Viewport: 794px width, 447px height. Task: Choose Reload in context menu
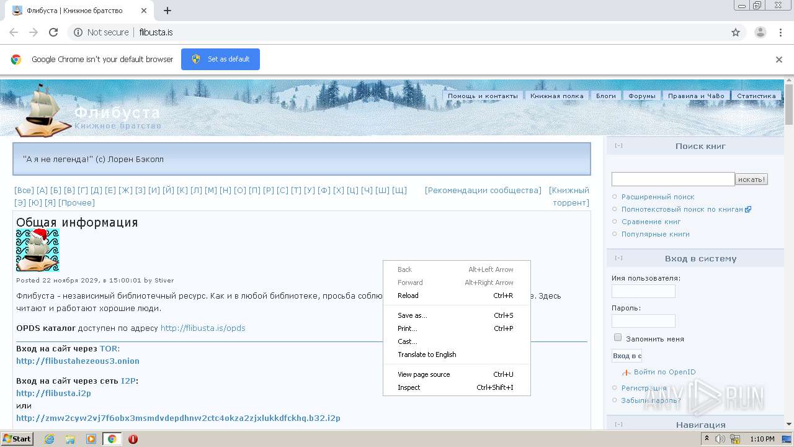[x=457, y=296]
